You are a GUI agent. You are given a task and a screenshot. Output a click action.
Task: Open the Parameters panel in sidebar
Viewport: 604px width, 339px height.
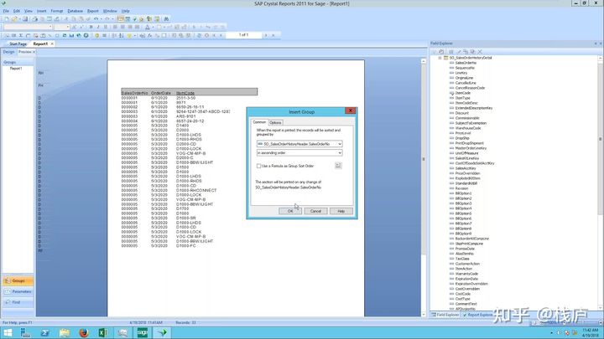(17, 291)
